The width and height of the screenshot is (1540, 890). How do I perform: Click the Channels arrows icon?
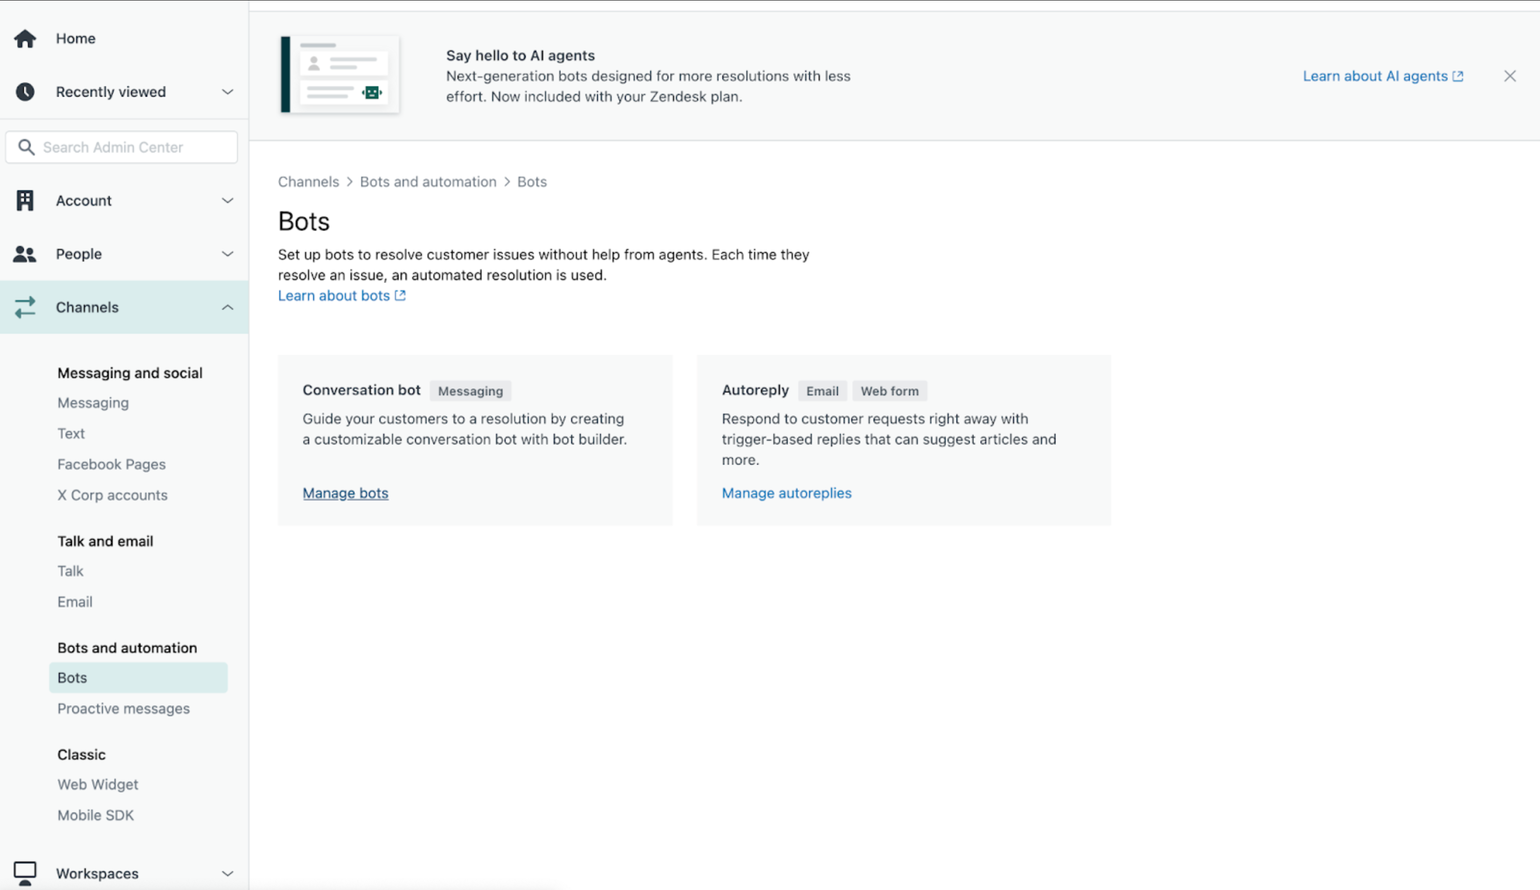(25, 307)
